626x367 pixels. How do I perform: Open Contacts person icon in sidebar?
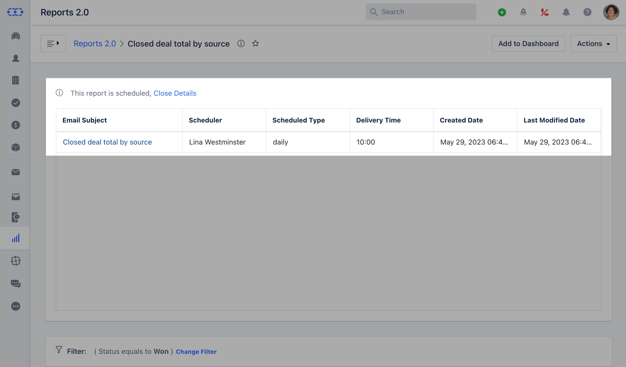coord(15,58)
